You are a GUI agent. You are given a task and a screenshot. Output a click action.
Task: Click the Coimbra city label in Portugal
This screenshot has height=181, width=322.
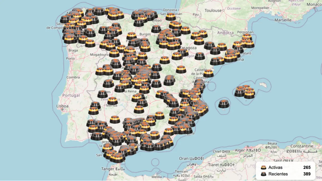tap(73, 77)
